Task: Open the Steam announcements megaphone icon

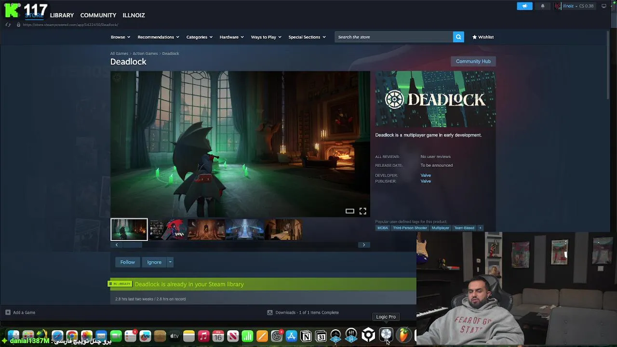Action: coord(524,6)
